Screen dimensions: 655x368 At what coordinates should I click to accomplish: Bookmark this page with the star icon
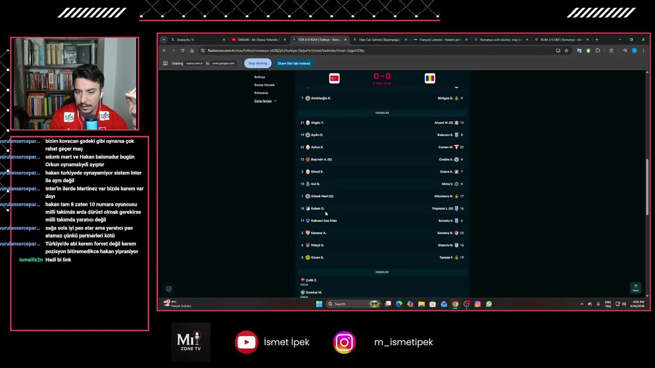coord(566,51)
